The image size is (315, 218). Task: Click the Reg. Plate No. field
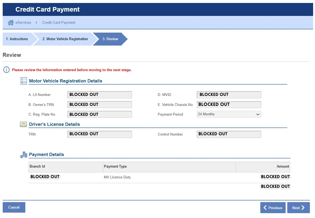[99, 114]
